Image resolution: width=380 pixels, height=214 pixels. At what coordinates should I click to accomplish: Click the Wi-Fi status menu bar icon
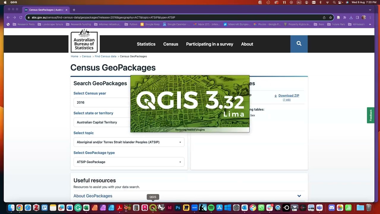click(327, 2)
